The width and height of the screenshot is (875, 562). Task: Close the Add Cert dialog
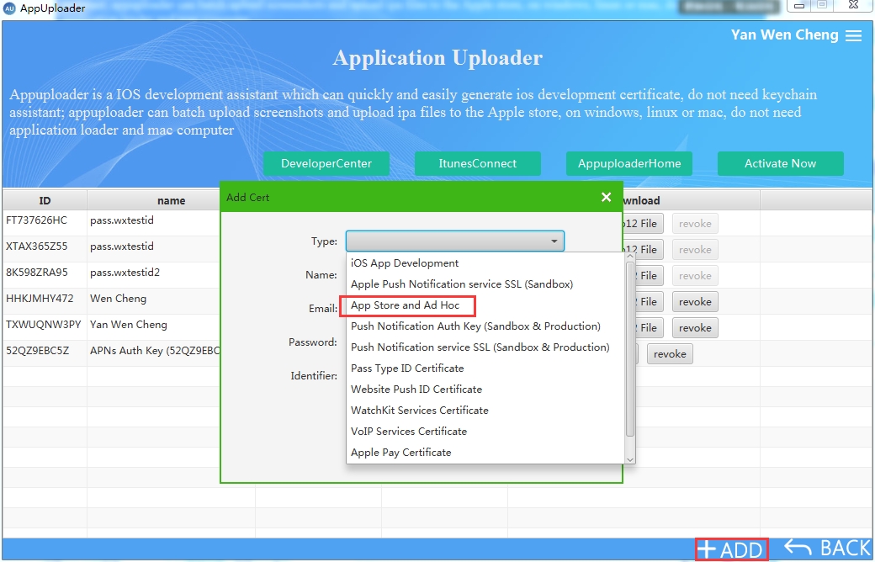606,197
